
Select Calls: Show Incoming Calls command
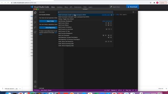point(85,44)
